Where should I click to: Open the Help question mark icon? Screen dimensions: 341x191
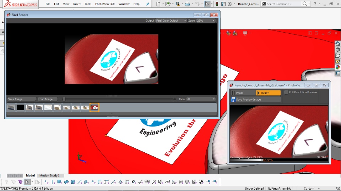(315, 4)
